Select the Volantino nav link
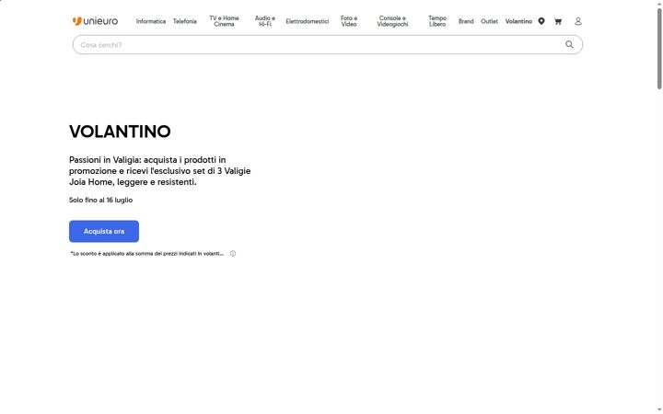Viewport: 663px width, 414px height. 518,21
